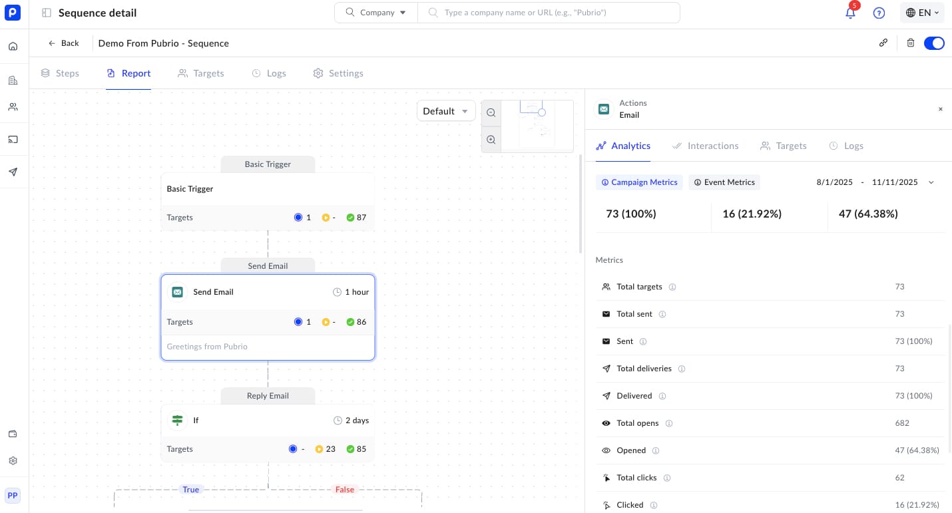Open the Company search type dropdown
The width and height of the screenshot is (952, 513).
[376, 13]
